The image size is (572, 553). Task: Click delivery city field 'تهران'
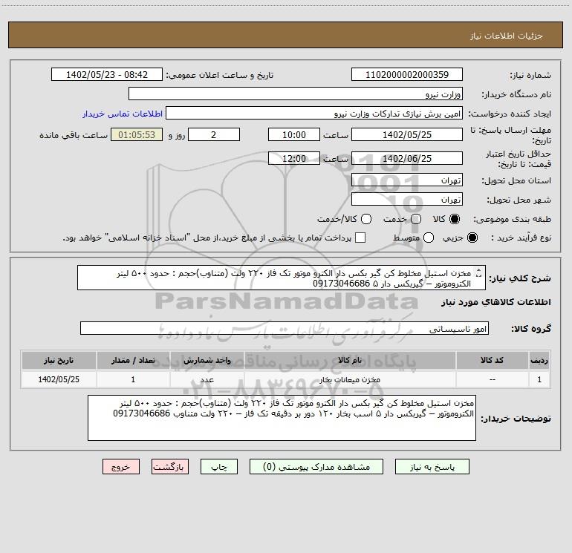pyautogui.click(x=407, y=199)
